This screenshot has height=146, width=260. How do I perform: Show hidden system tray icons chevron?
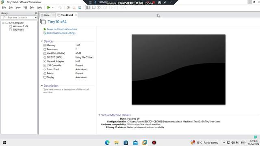point(224,142)
